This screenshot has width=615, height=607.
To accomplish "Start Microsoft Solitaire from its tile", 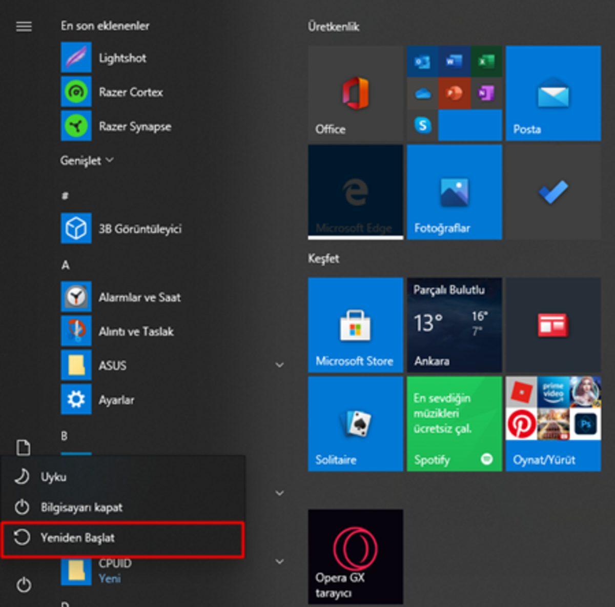I will (x=355, y=424).
